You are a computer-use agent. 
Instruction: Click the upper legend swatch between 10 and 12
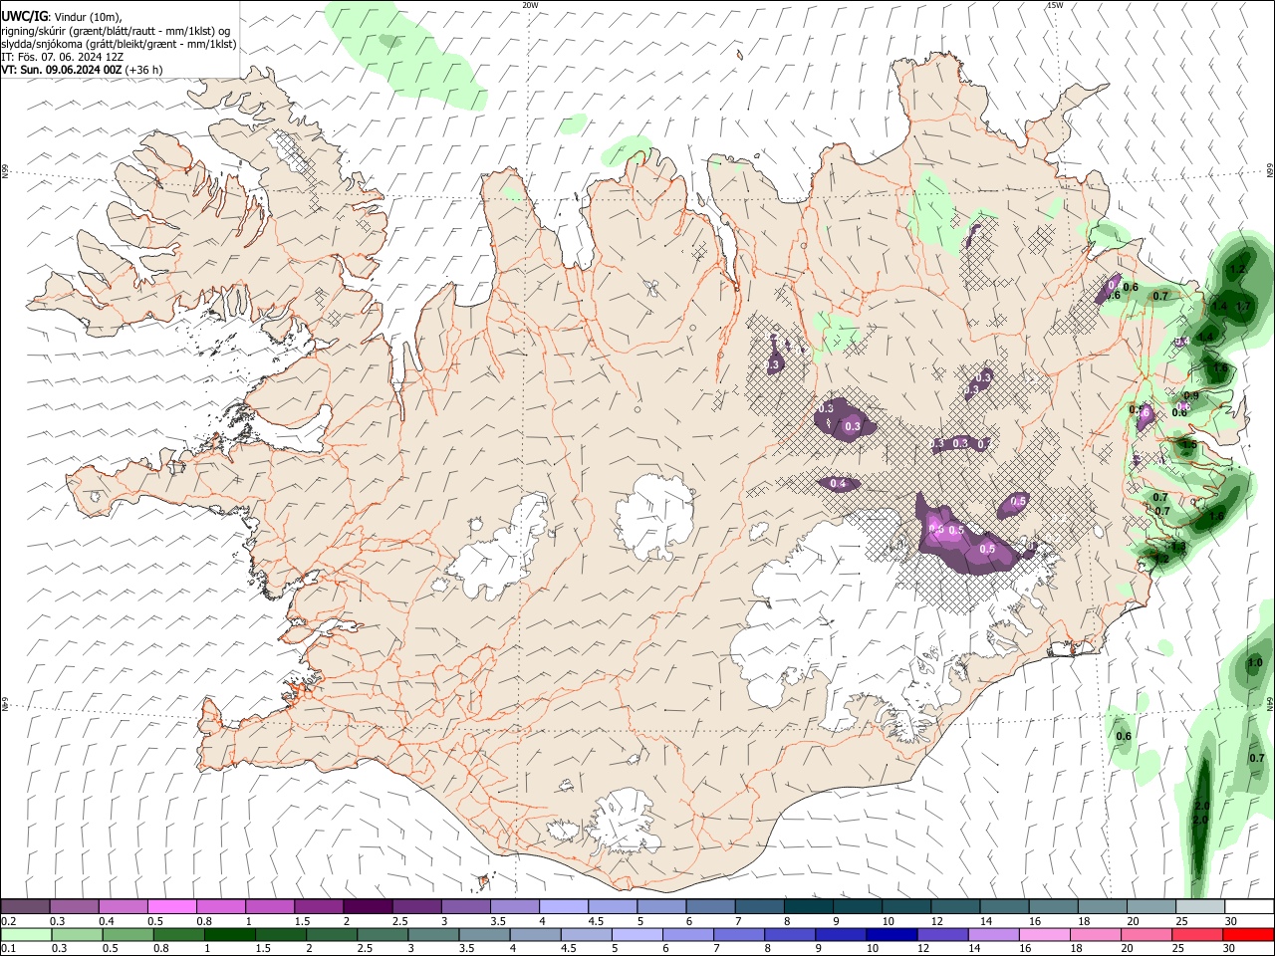(x=905, y=906)
